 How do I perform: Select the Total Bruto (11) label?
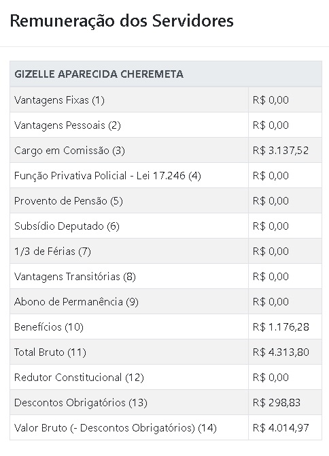(x=50, y=352)
